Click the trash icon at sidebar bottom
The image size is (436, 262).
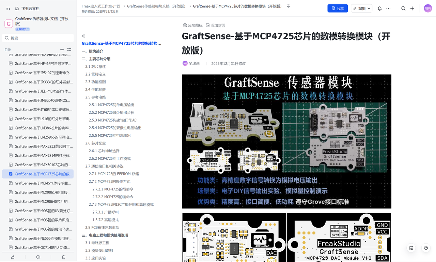(x=64, y=257)
